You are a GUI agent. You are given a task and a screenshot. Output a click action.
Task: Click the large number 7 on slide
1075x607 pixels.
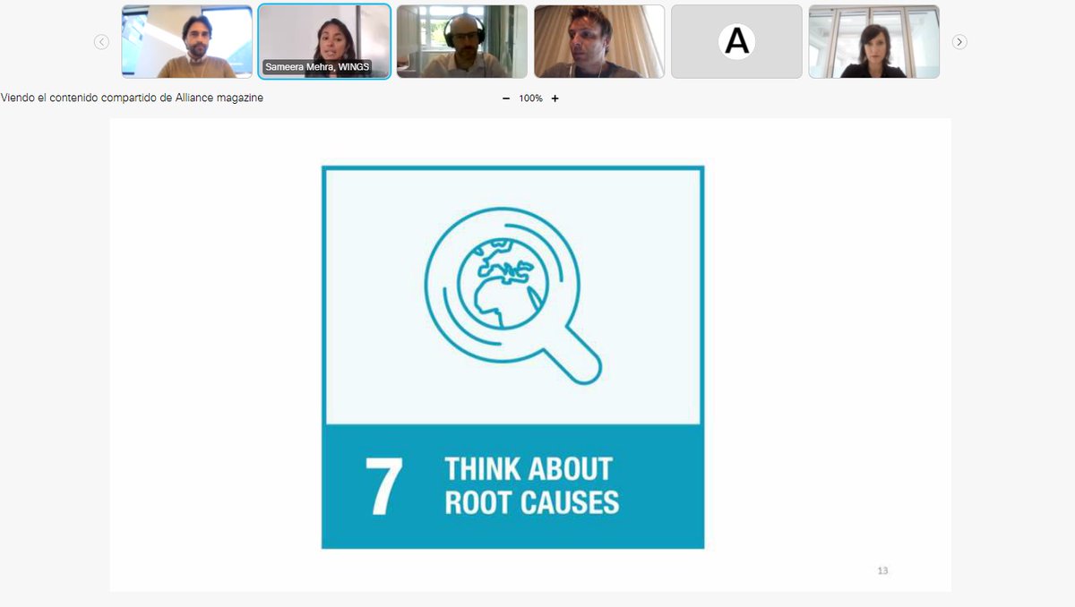point(383,486)
